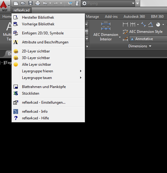Expand the Dimensions panel title
Viewport: 167px width, 173px height.
tap(140, 46)
